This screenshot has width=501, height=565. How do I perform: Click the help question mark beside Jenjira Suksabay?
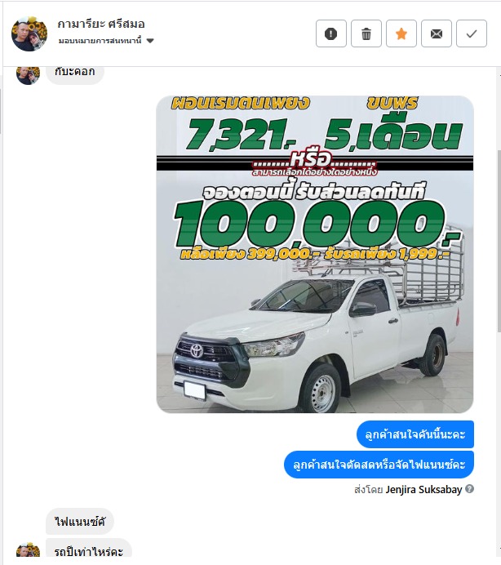(469, 489)
